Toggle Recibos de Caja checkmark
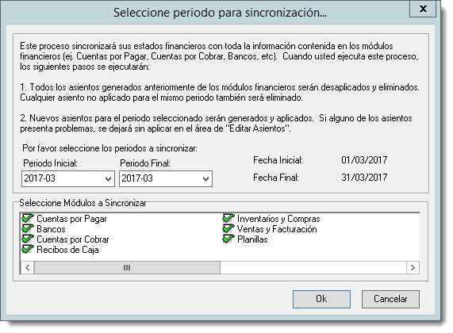This screenshot has height=333, width=453. [x=28, y=250]
